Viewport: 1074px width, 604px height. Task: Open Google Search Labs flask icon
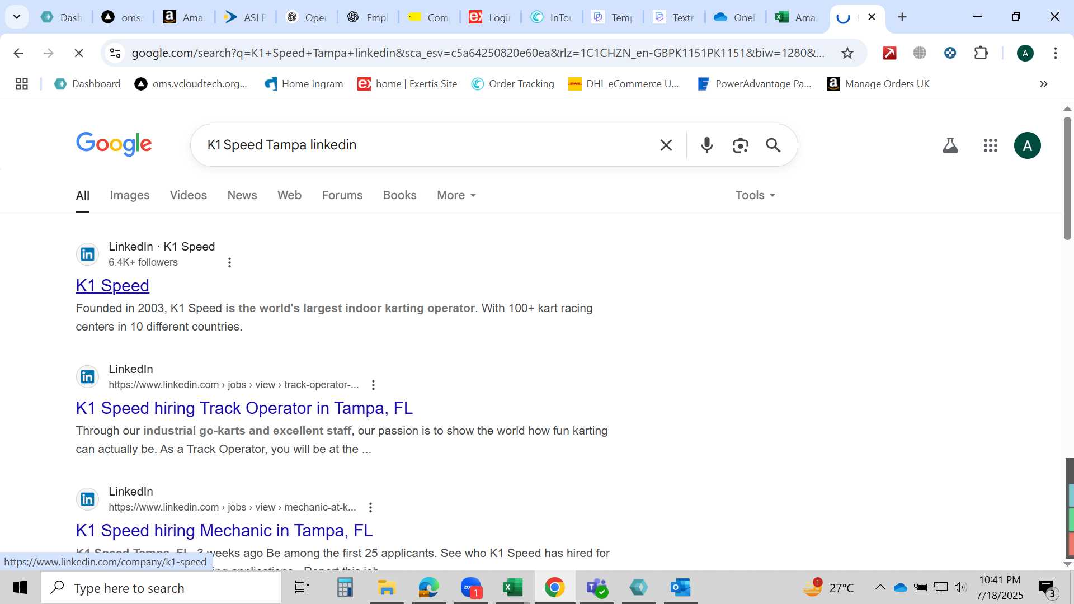pos(950,146)
